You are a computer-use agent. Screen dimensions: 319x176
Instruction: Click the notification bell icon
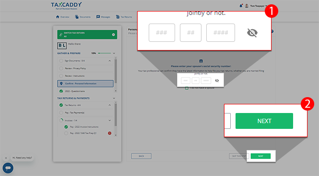(241, 6)
